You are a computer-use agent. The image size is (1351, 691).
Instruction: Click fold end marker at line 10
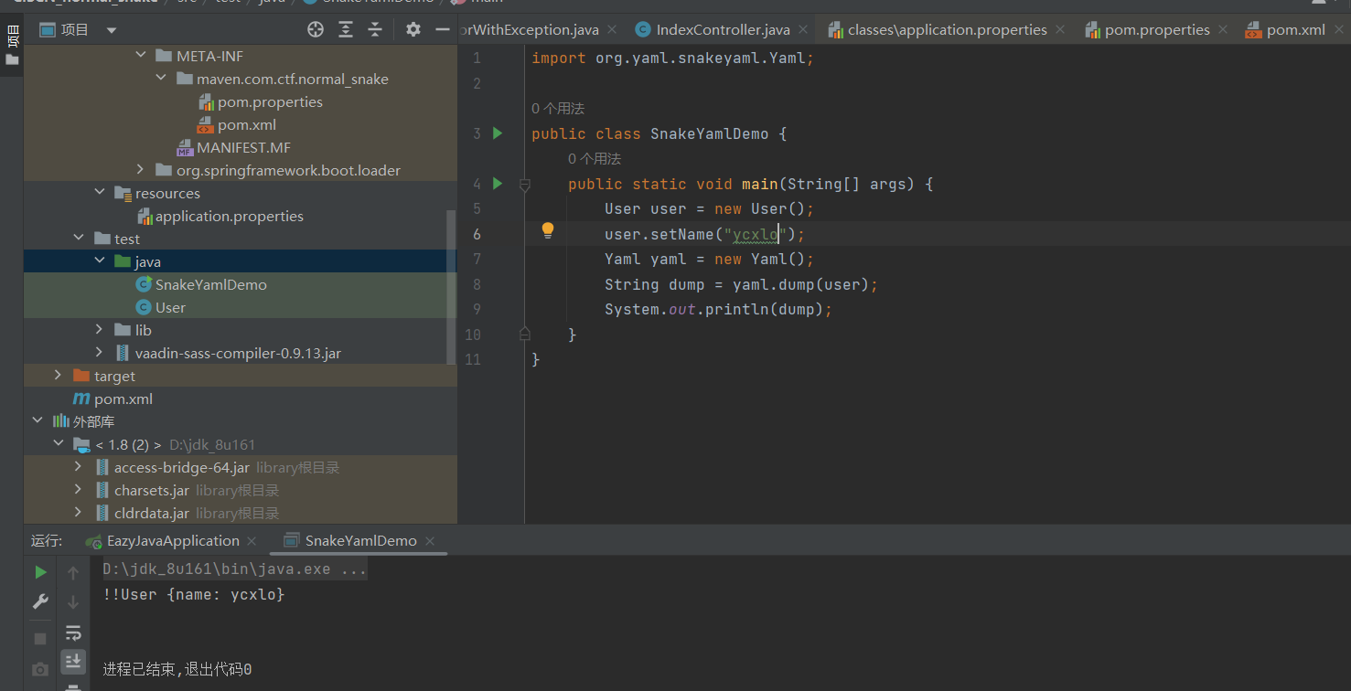coord(525,334)
